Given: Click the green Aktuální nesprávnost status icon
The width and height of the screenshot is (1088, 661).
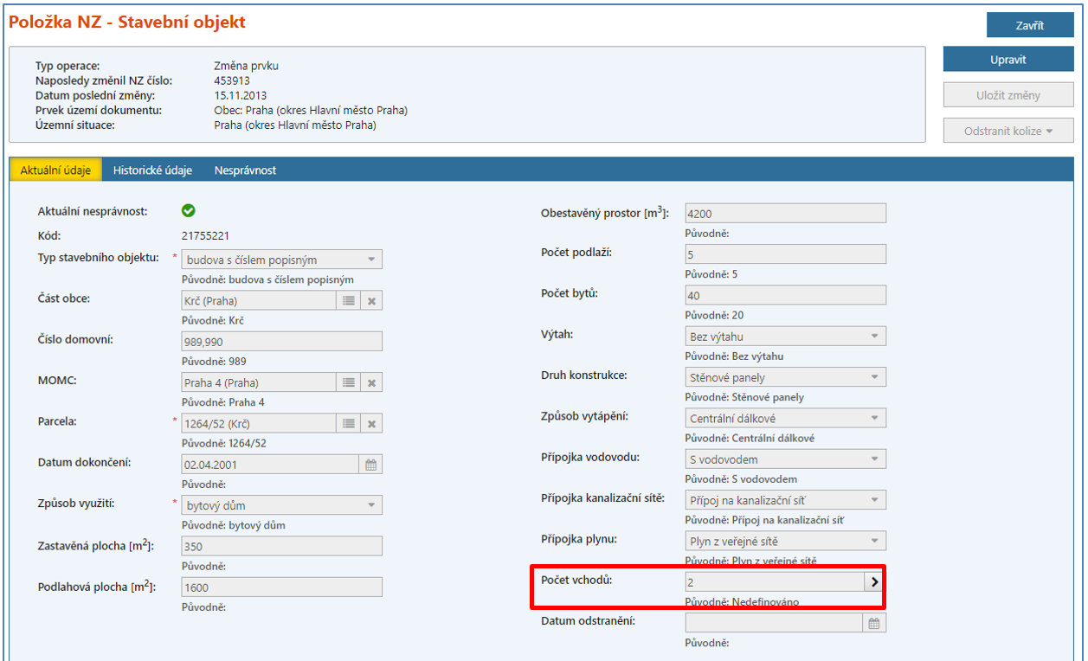Looking at the screenshot, I should pos(189,210).
